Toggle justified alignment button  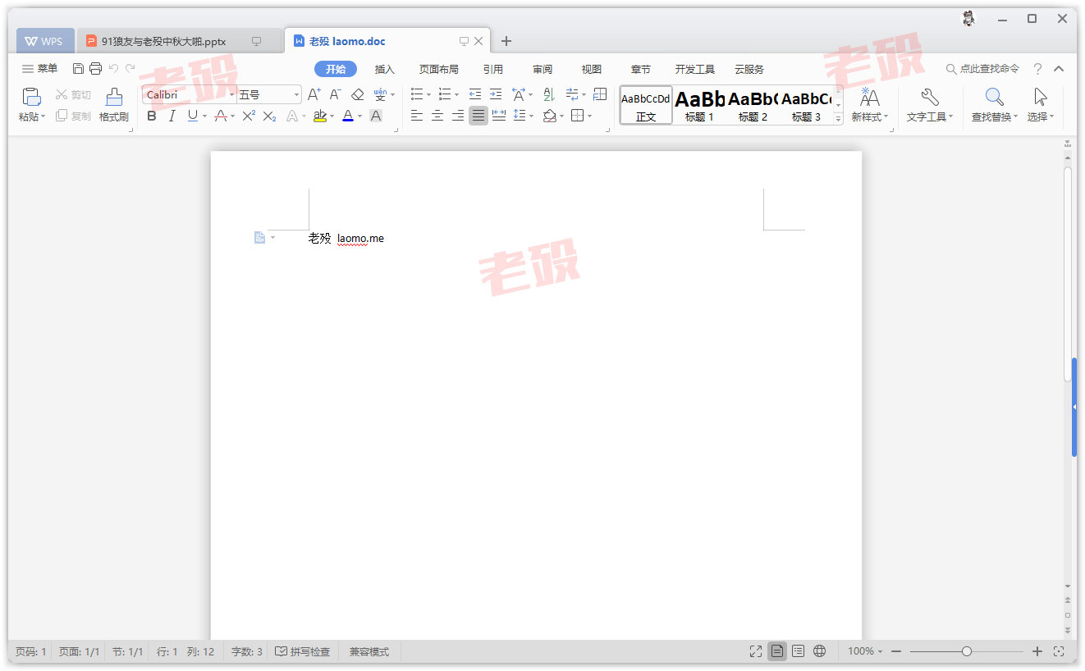478,116
